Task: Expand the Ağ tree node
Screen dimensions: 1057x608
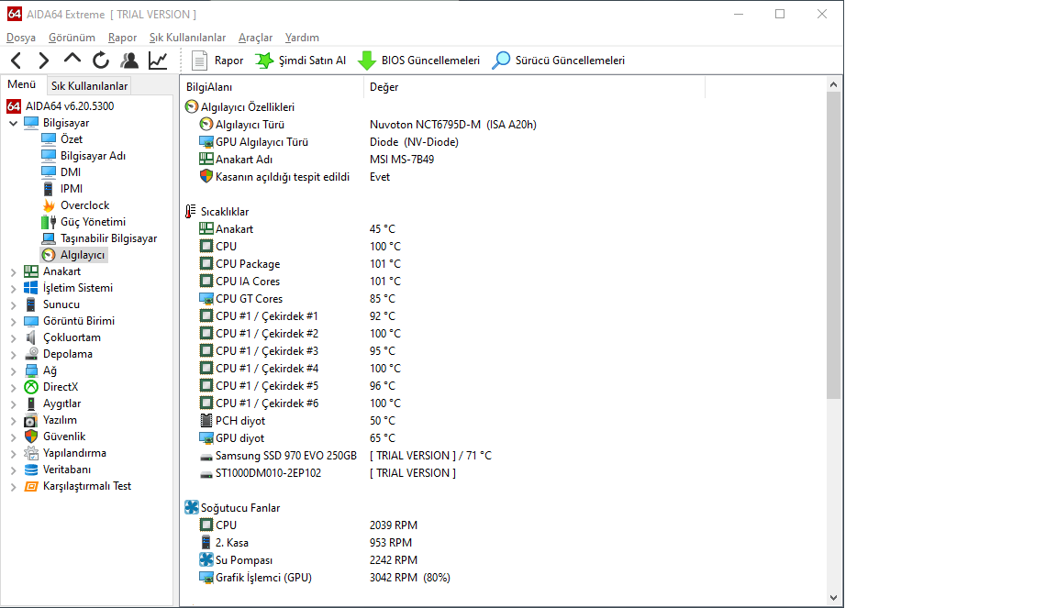Action: coord(13,371)
